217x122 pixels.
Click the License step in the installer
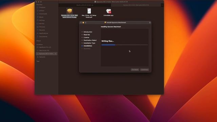[86, 38]
